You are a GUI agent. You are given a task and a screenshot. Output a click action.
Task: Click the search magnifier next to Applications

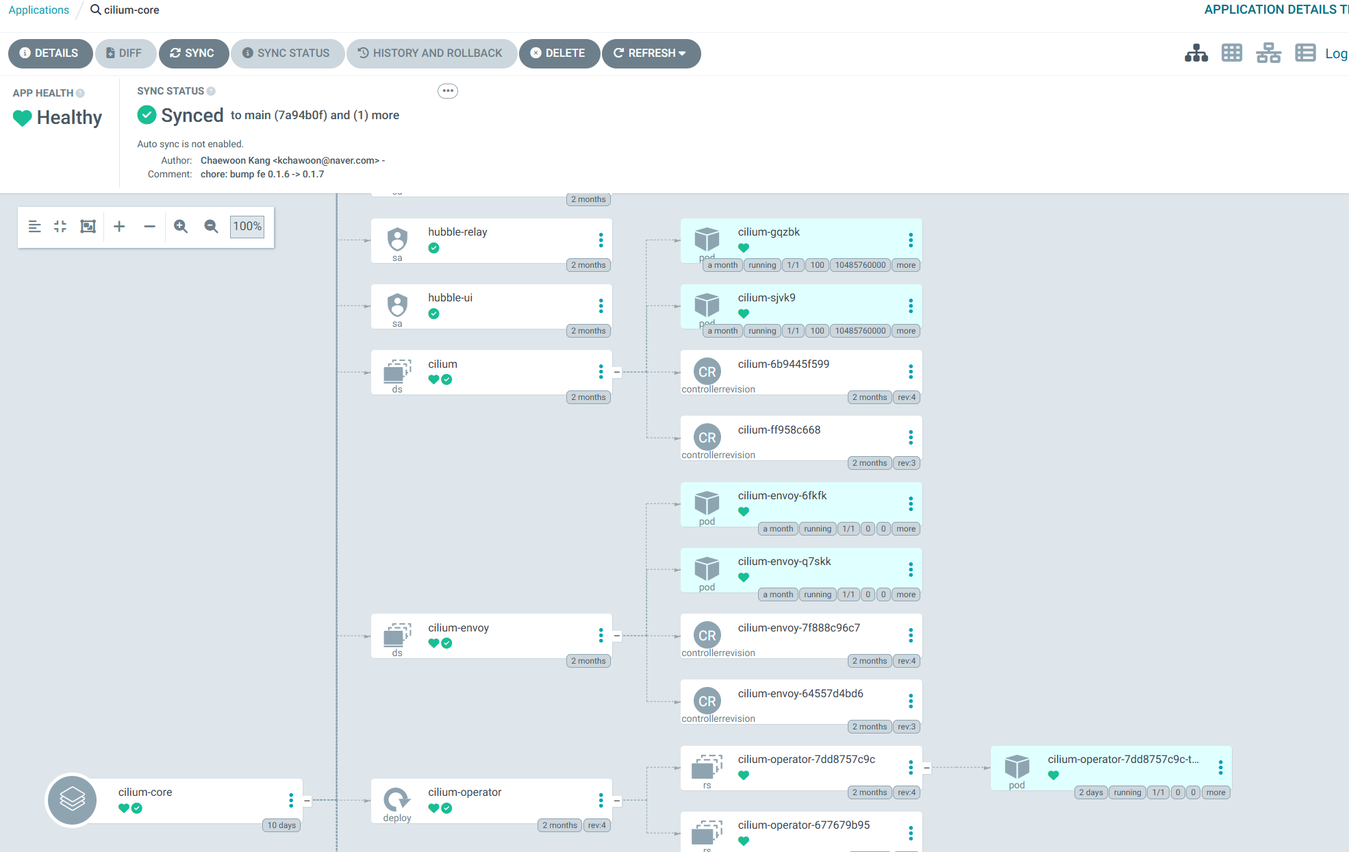(x=94, y=10)
